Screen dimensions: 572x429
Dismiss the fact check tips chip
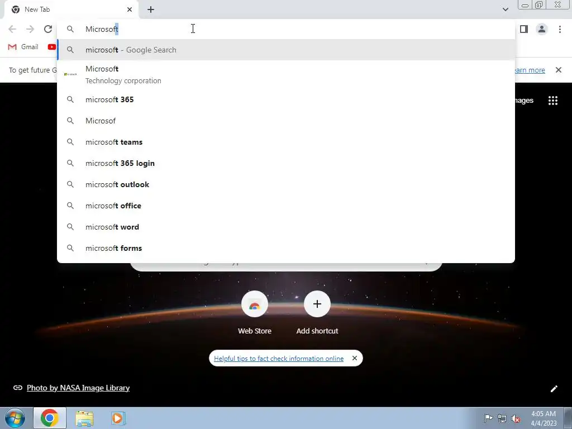pos(354,358)
